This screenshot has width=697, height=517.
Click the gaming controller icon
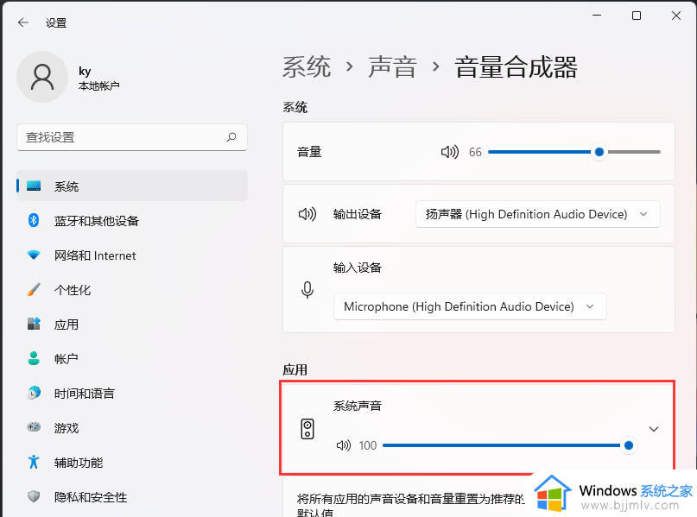coord(34,427)
